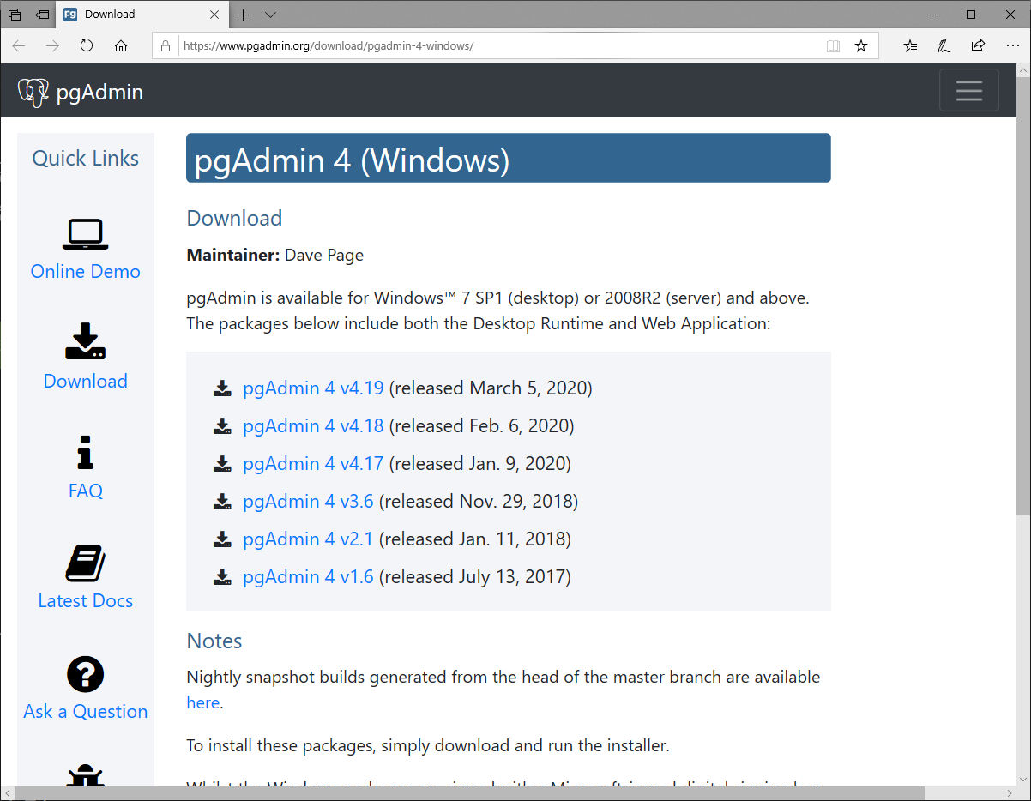Open the Download quick link text
Viewport: 1031px width, 801px height.
[86, 382]
